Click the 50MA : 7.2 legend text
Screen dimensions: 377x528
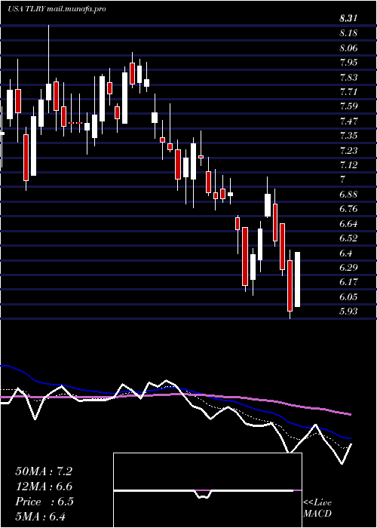44,471
